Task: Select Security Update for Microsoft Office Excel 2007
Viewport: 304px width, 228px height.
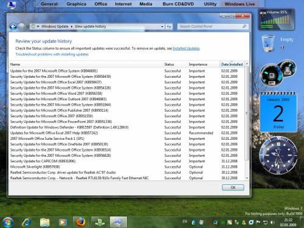Action: 126,82
